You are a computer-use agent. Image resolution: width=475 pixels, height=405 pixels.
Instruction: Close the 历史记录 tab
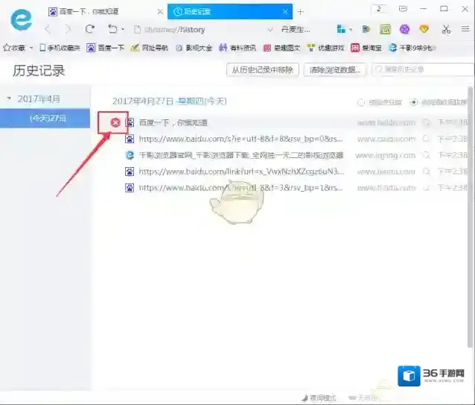click(285, 11)
